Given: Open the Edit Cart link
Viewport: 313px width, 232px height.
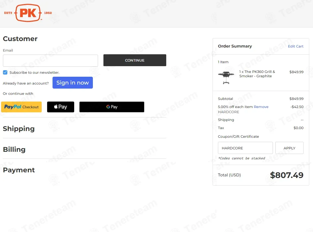Looking at the screenshot, I should (295, 46).
